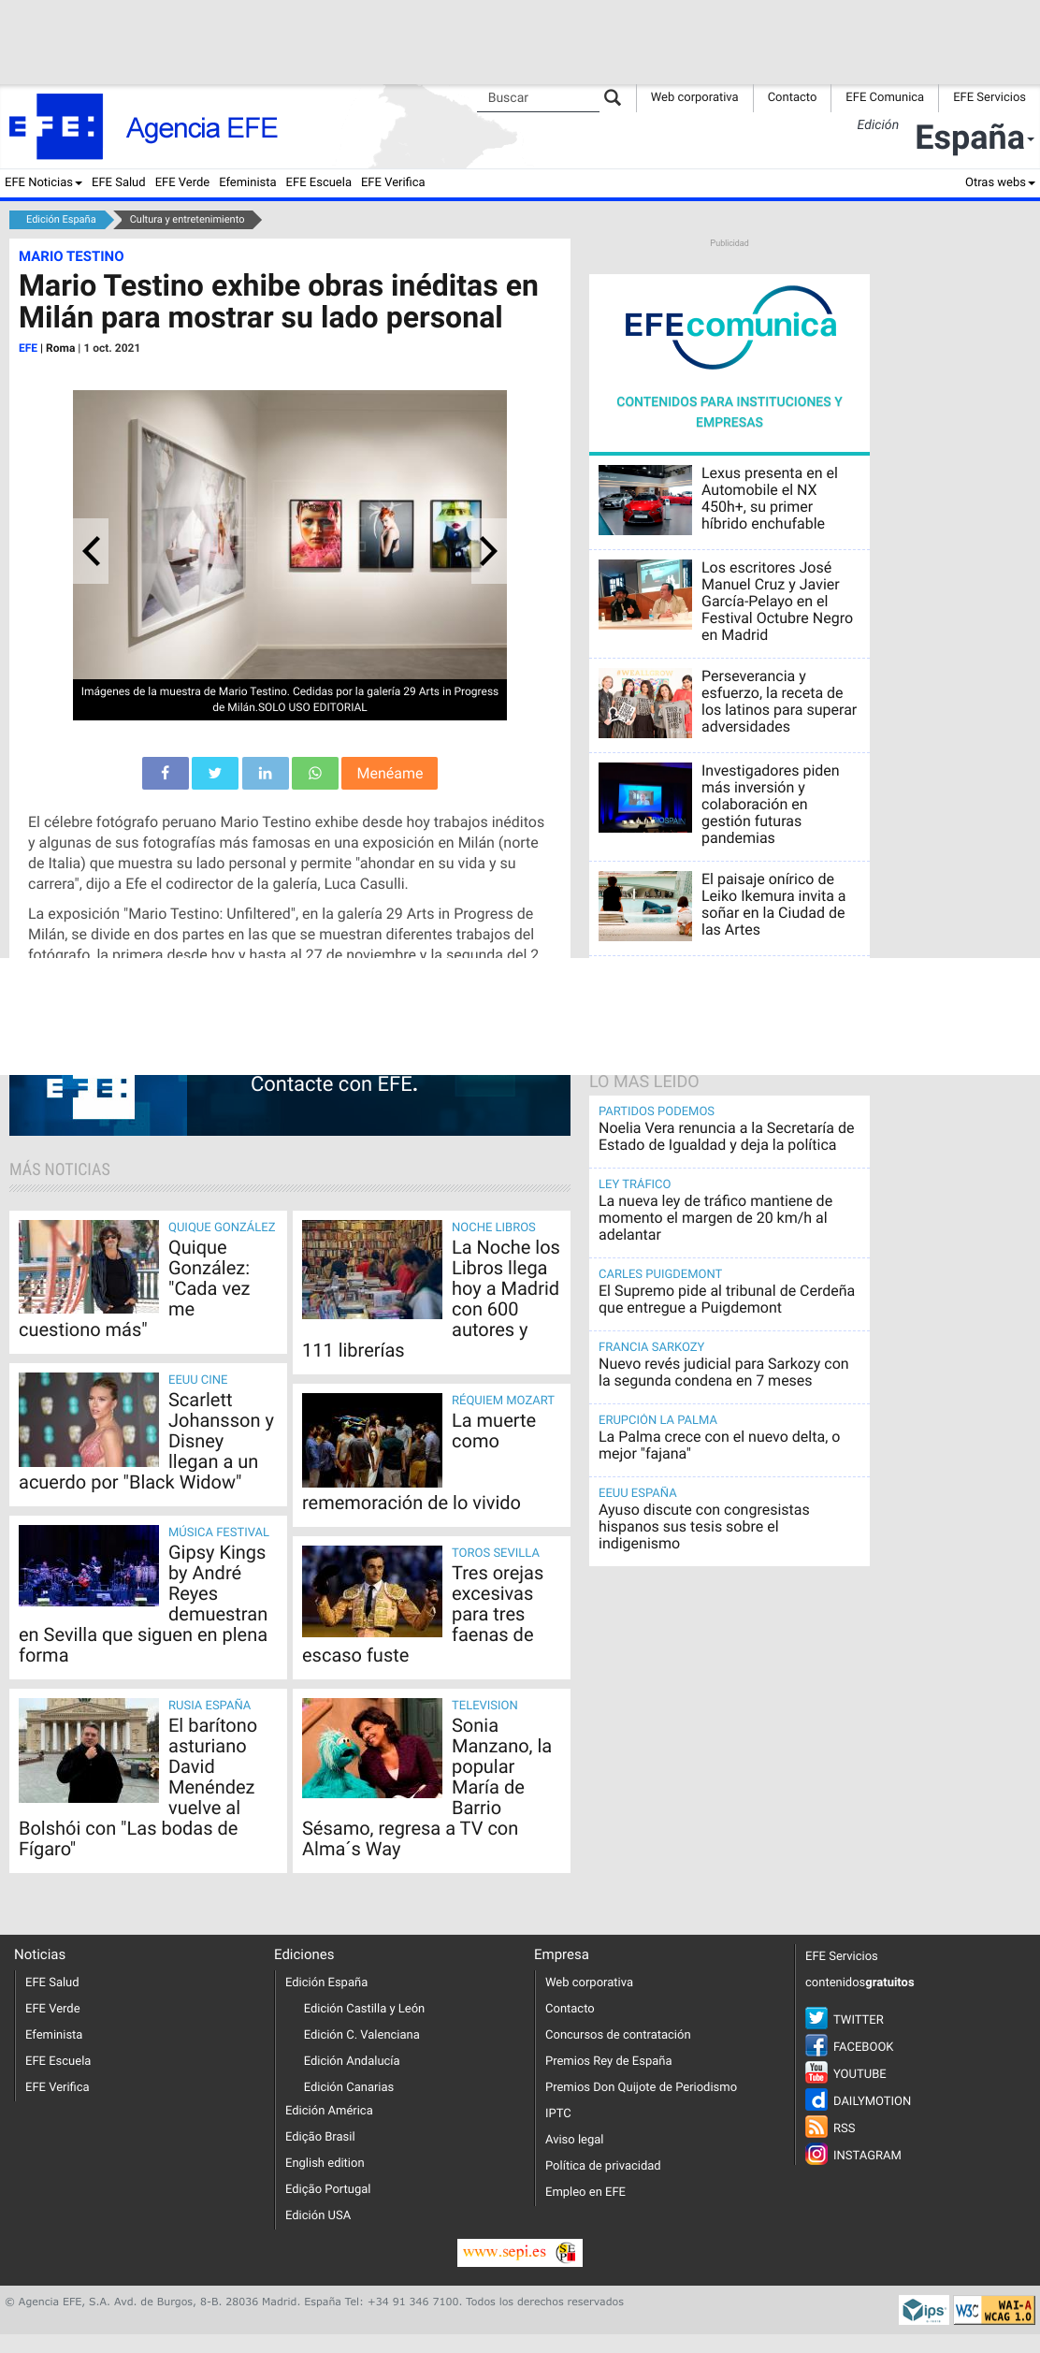This screenshot has height=2353, width=1040.
Task: Open Premios Rey de España footer link
Action: tap(608, 2060)
